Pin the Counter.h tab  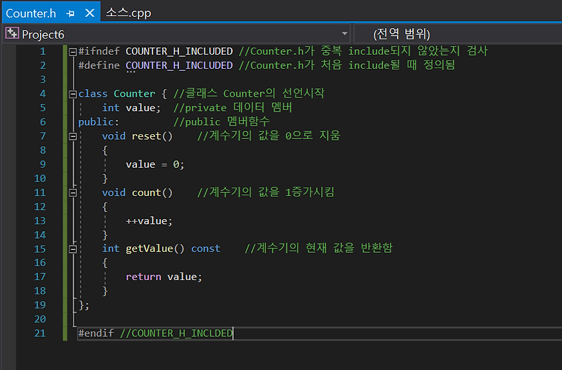[71, 13]
